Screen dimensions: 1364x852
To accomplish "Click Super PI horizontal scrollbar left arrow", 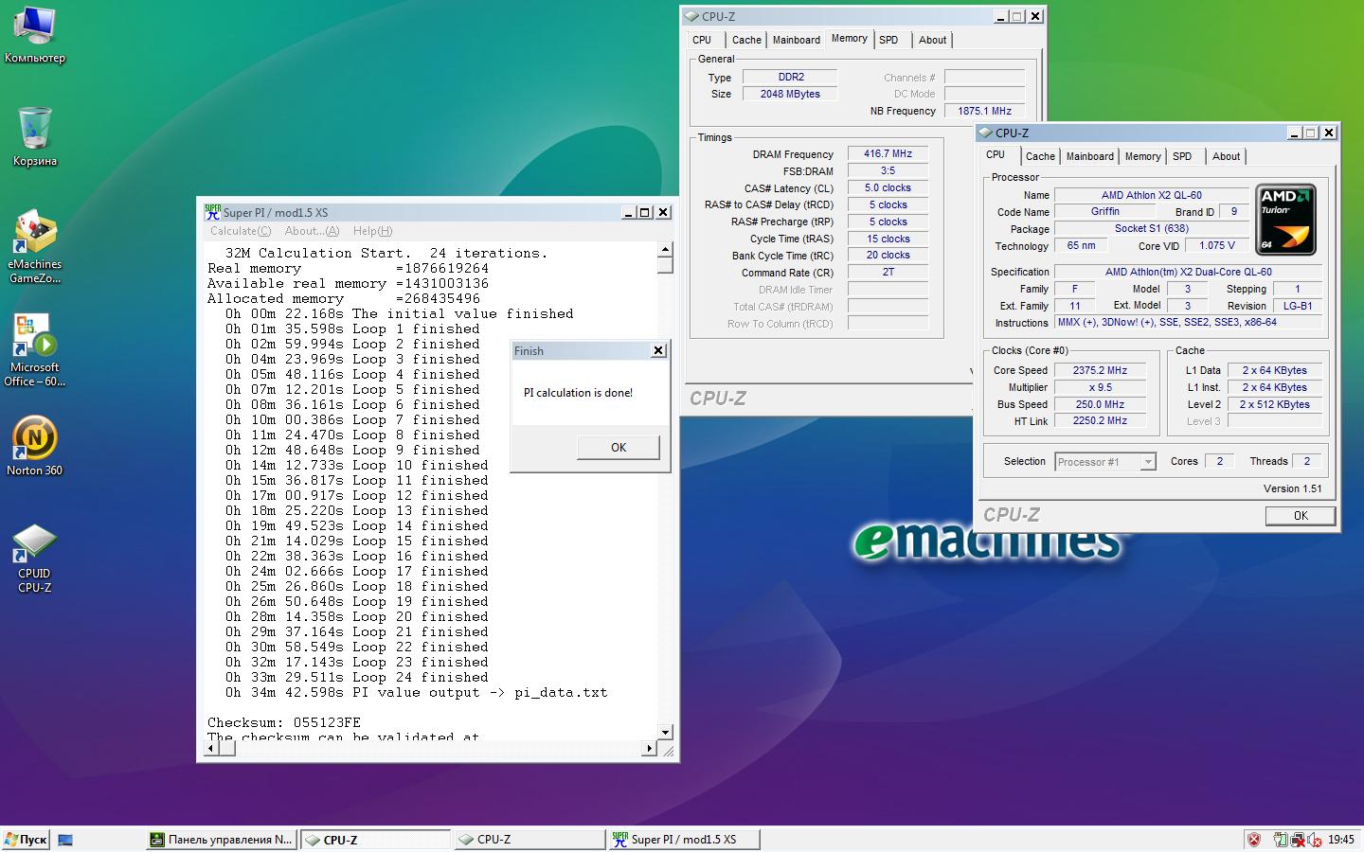I will click(x=212, y=748).
